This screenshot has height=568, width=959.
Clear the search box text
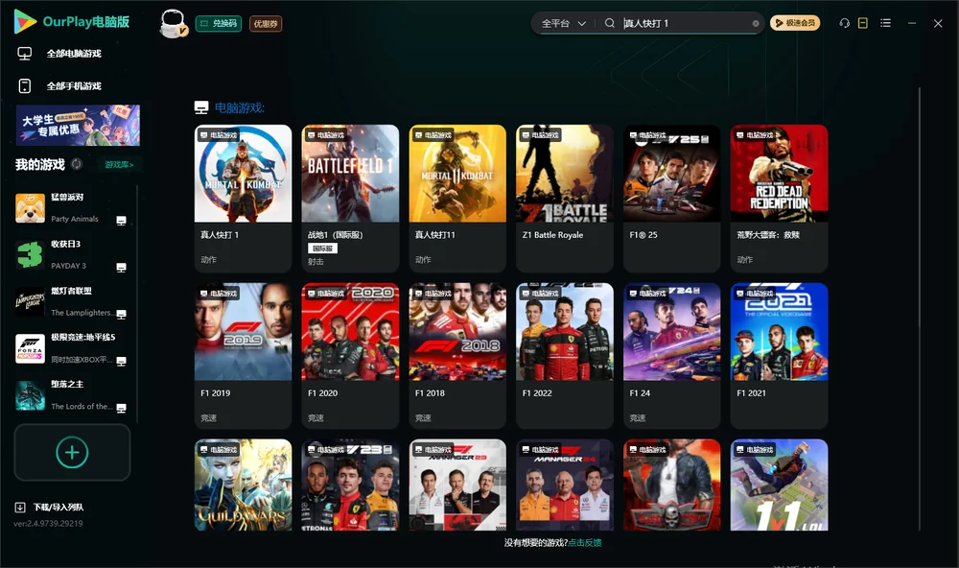pos(756,23)
